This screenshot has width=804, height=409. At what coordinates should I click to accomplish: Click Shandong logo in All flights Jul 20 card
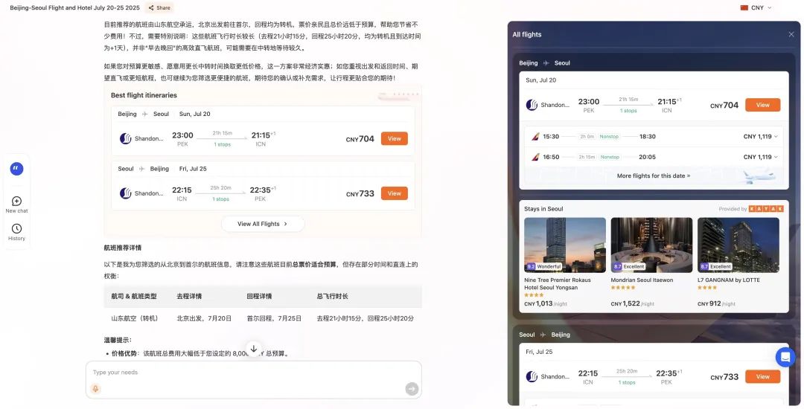pos(532,105)
